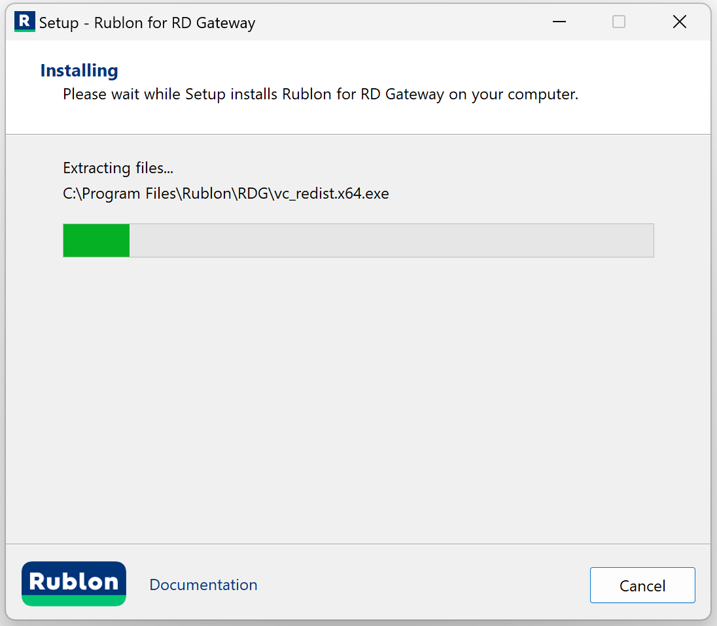
Task: Click the green filled part of progress bar
Action: [96, 240]
